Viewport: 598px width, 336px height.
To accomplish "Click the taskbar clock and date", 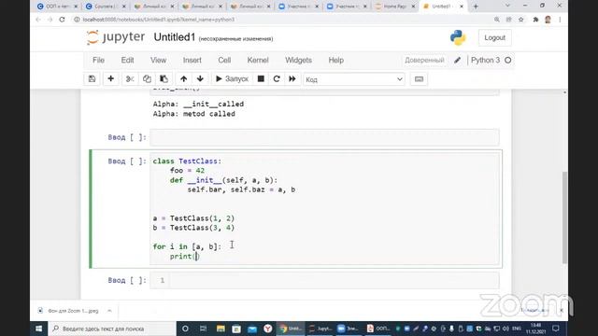I will (x=535, y=329).
